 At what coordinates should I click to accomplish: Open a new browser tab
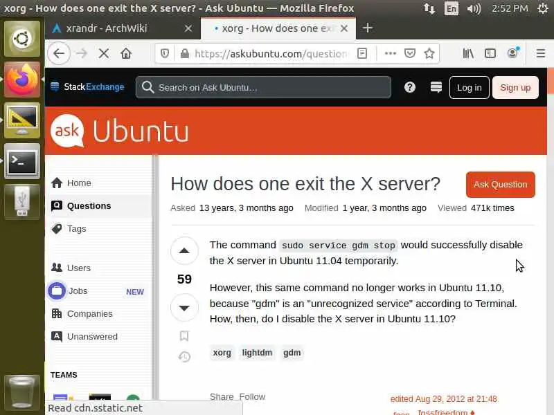coord(368,28)
